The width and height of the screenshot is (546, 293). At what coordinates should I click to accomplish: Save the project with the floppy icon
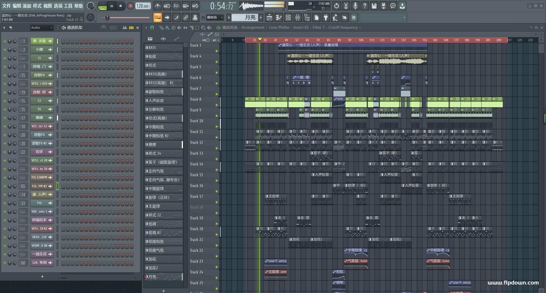[374, 6]
